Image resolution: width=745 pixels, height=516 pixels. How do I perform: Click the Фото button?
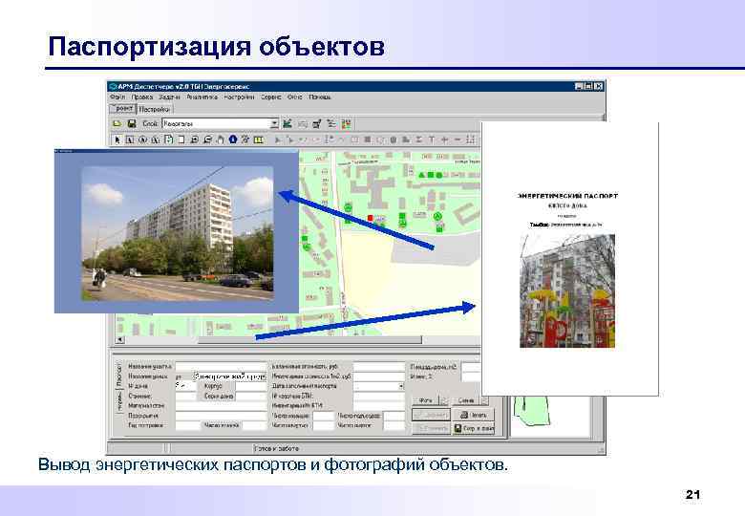(426, 400)
